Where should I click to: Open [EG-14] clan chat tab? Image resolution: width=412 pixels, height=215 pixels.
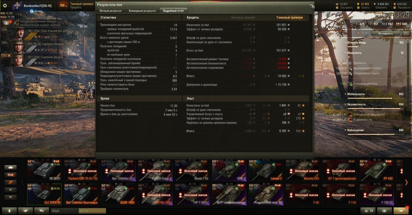pos(92,211)
